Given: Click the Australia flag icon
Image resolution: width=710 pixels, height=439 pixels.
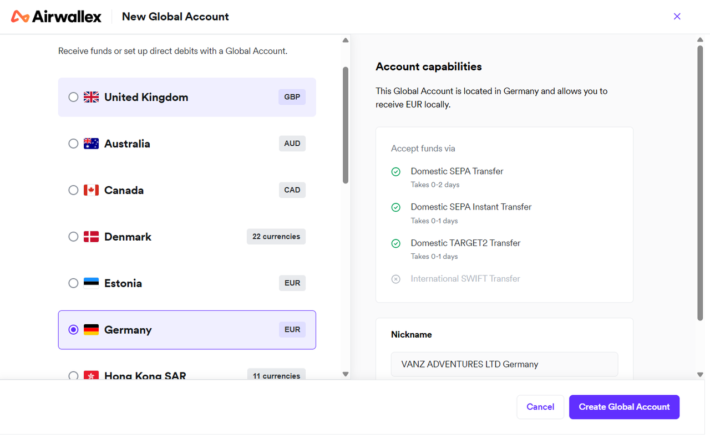Looking at the screenshot, I should [x=91, y=144].
